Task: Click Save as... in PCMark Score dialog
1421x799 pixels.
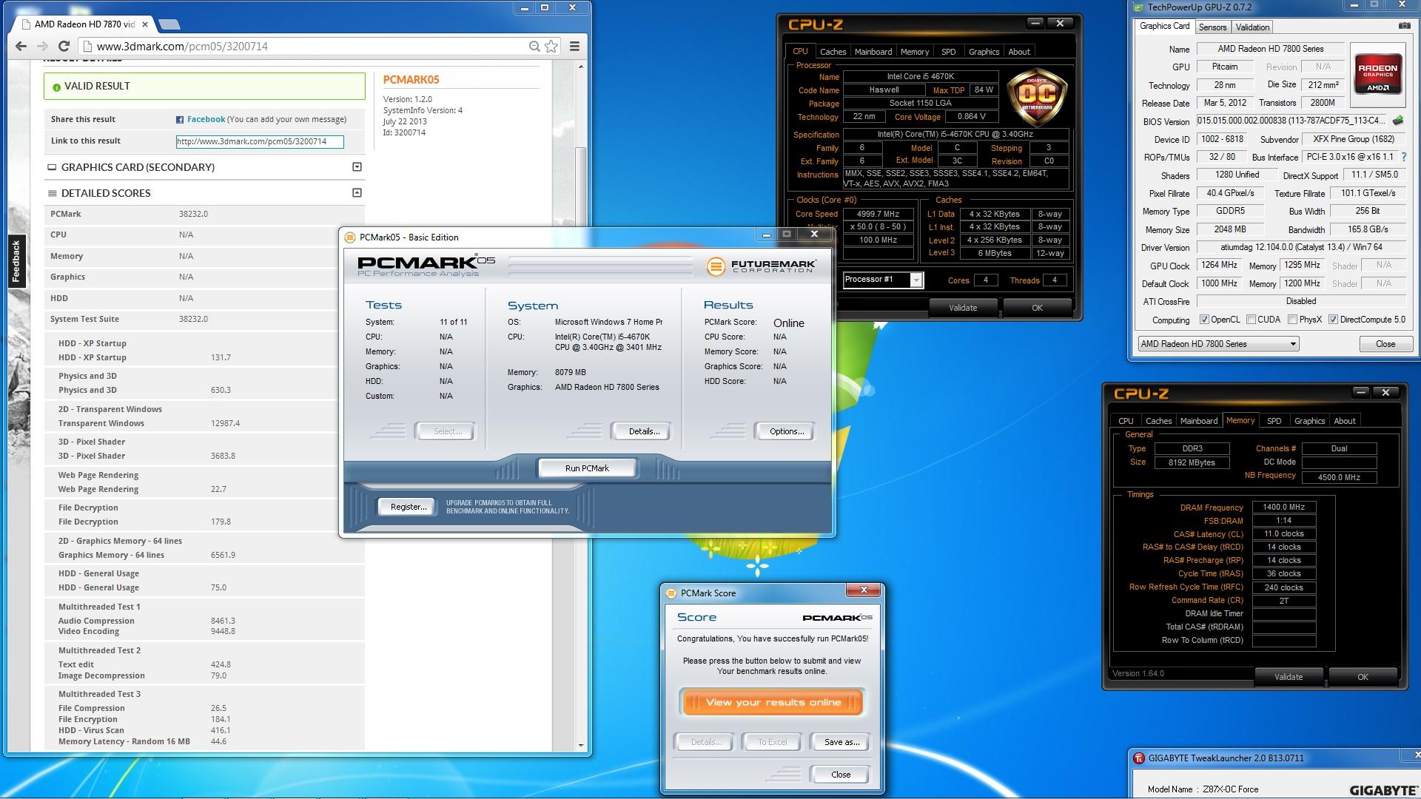Action: tap(841, 742)
